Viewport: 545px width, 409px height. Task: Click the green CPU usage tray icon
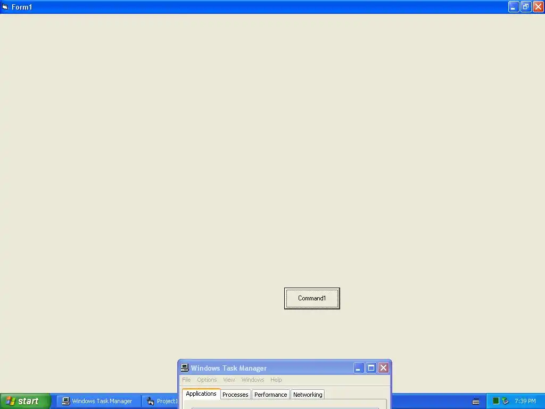point(496,401)
